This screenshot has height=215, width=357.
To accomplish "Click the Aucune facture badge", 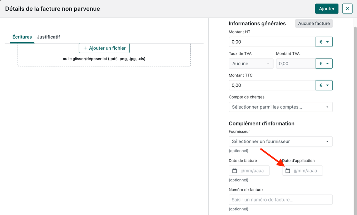I will tap(314, 24).
